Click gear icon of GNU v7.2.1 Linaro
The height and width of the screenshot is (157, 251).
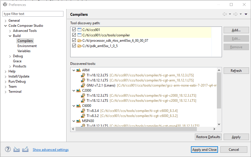[83, 85]
